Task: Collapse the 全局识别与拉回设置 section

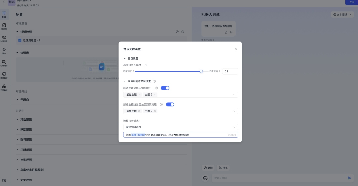Action: 125,81
